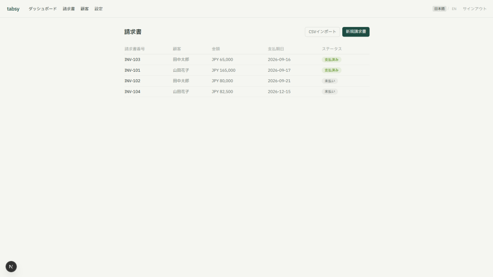This screenshot has height=277, width=493.
Task: Click due date 2026-09-21
Action: pyautogui.click(x=279, y=81)
